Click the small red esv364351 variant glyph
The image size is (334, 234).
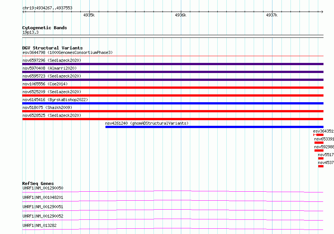[319, 135]
